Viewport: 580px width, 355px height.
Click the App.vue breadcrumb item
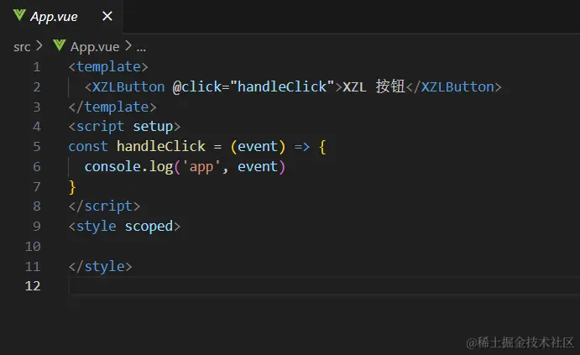95,47
